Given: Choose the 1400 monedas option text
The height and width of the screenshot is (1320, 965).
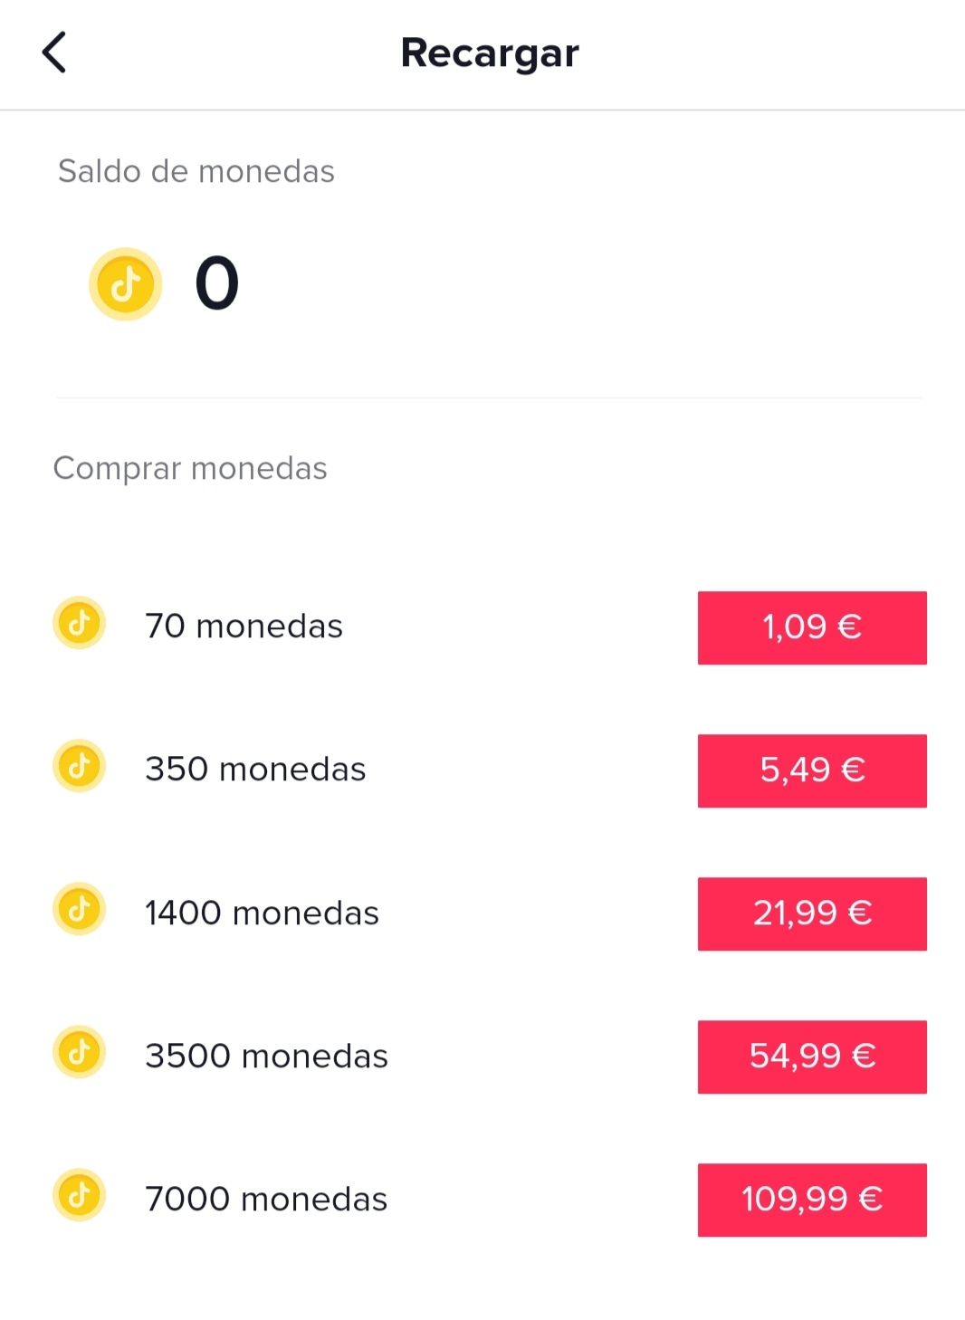Looking at the screenshot, I should click(x=262, y=913).
